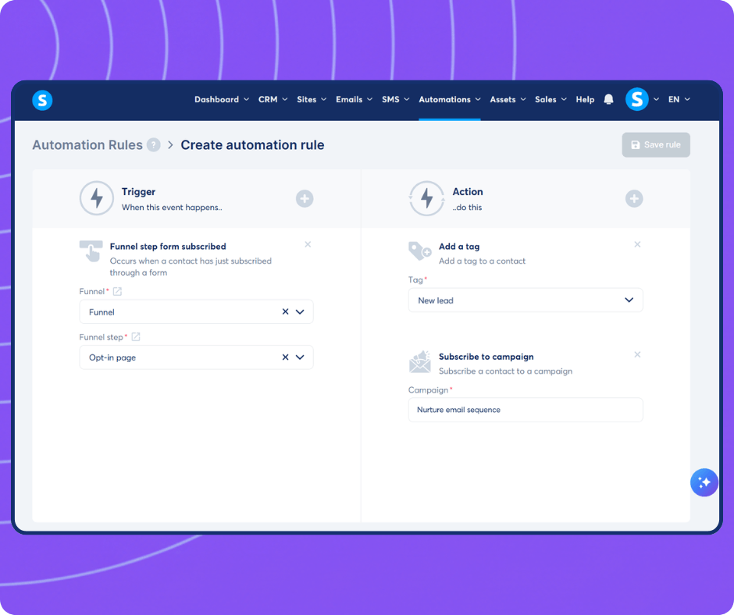Click the form subscribed hand icon

[x=91, y=251]
